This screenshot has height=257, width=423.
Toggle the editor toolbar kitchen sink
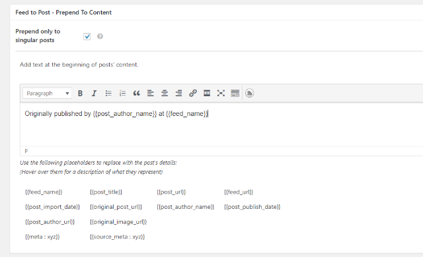point(235,94)
